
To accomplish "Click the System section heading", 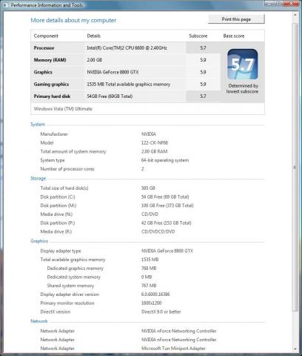I will click(38, 125).
